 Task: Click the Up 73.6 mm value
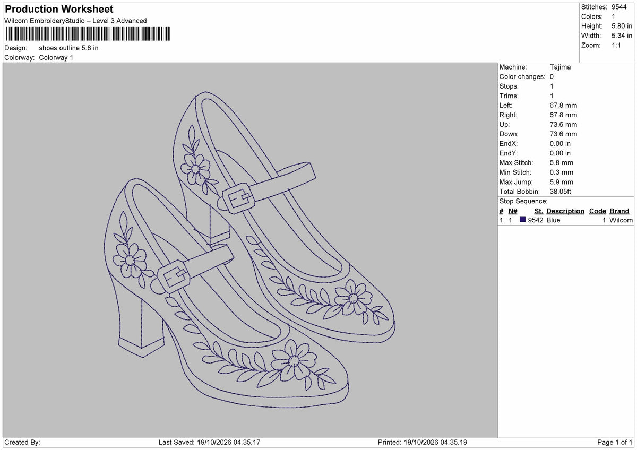point(563,125)
